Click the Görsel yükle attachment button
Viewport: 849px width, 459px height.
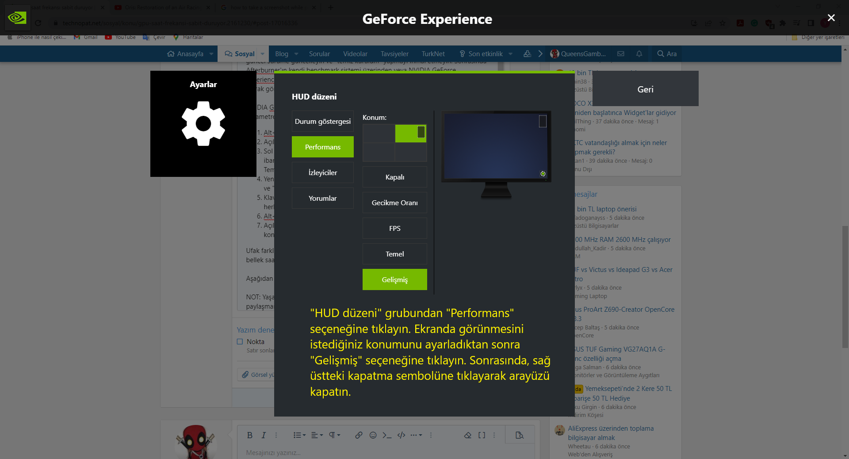256,375
